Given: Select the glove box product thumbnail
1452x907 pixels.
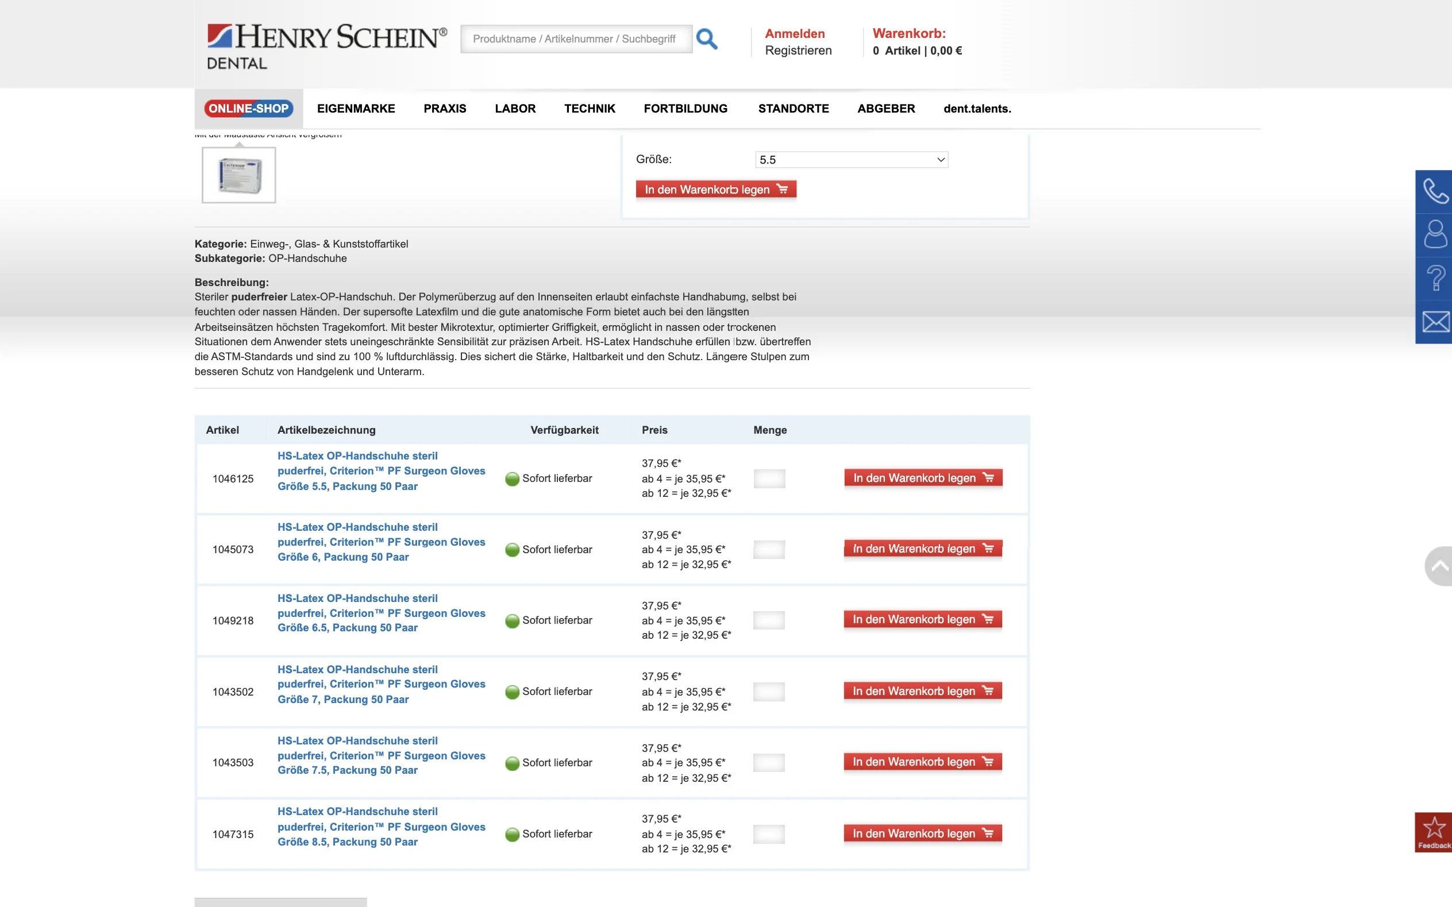Looking at the screenshot, I should (239, 175).
